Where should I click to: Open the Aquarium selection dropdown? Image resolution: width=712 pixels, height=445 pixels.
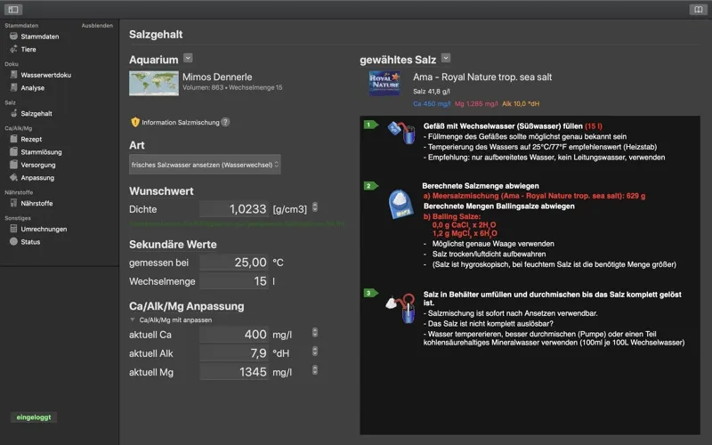coord(188,58)
